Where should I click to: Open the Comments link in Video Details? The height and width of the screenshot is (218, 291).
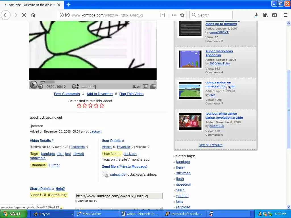(78, 147)
